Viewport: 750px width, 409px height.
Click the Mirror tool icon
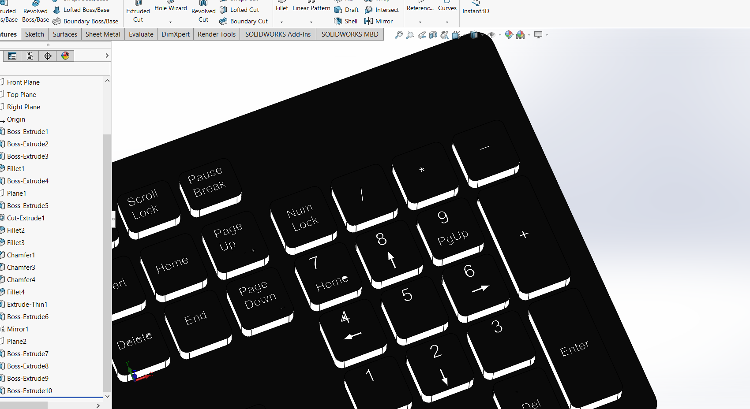pyautogui.click(x=368, y=21)
